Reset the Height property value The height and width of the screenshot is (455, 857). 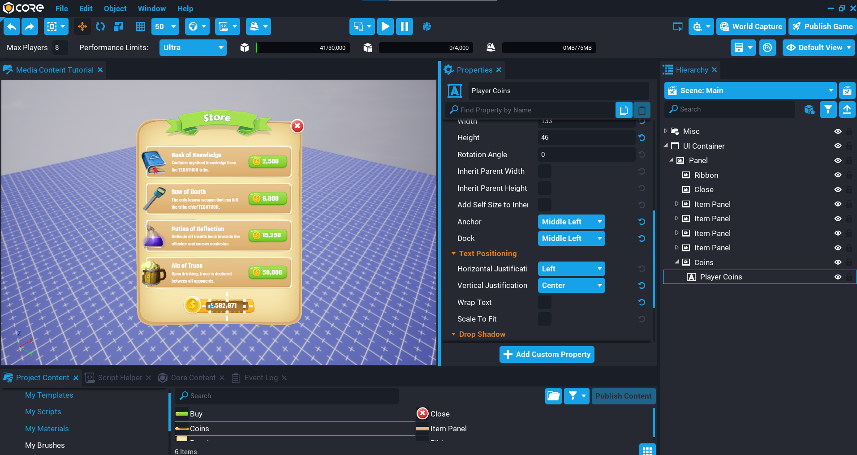coord(642,138)
